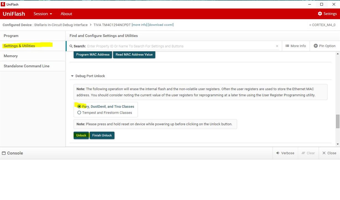Minimize the UniFlash window

309,4
